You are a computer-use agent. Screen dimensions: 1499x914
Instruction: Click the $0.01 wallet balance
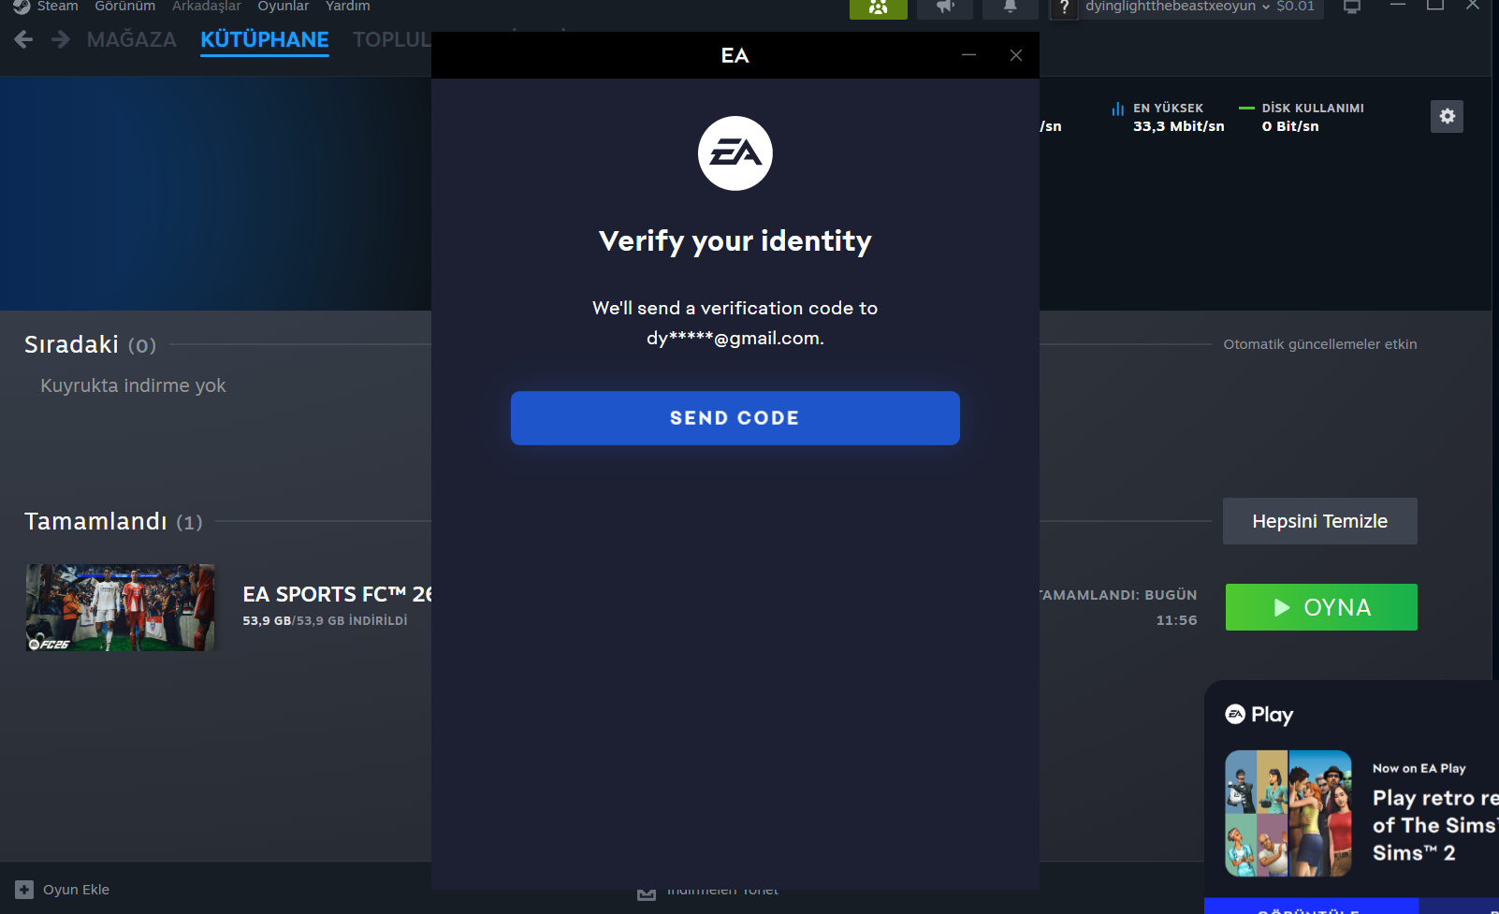pos(1296,7)
